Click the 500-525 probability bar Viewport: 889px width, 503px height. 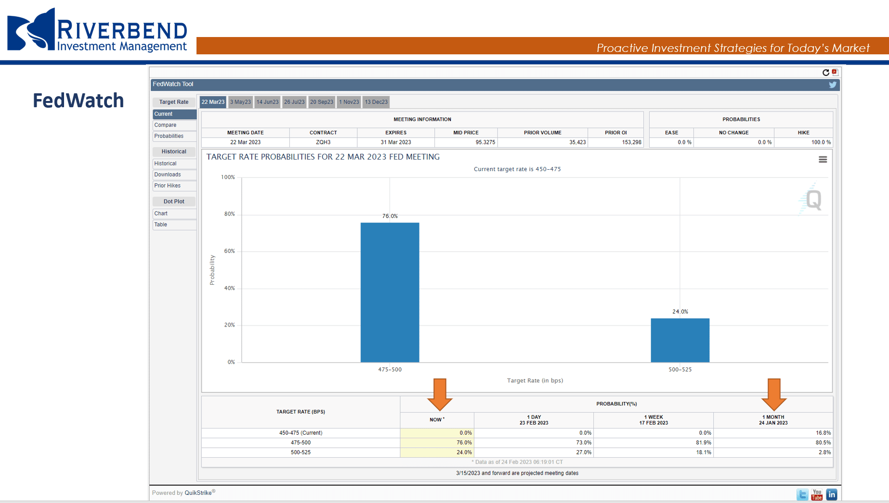[680, 340]
